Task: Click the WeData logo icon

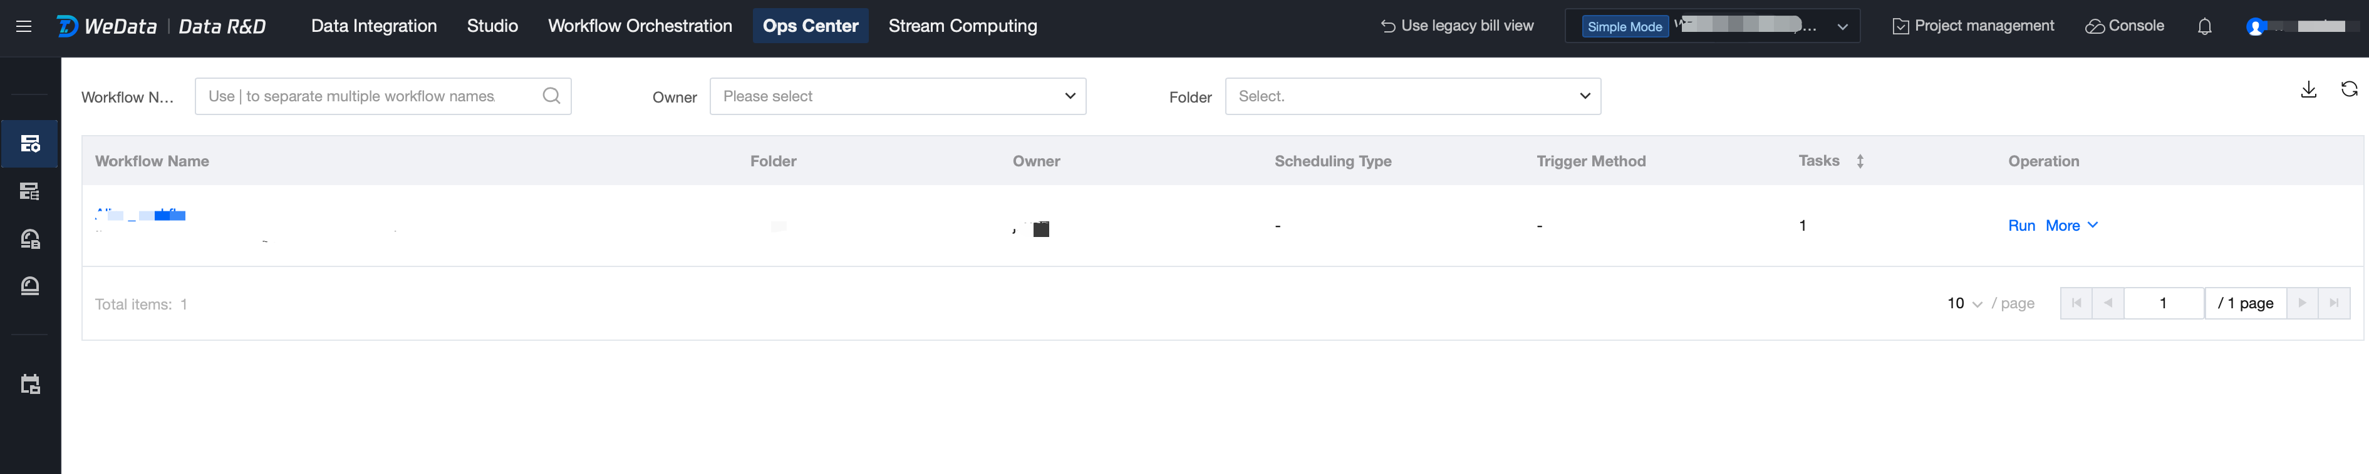Action: [x=67, y=26]
